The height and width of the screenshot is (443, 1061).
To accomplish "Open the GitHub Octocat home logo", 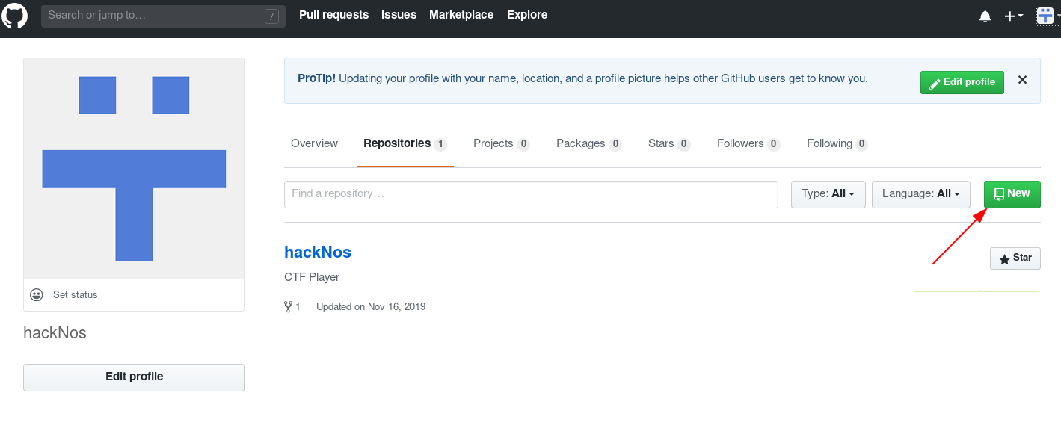I will coord(15,16).
